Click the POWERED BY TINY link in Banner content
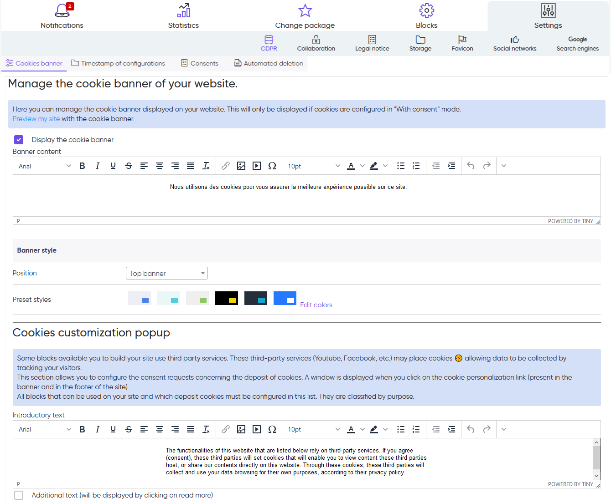This screenshot has width=611, height=503. pyautogui.click(x=570, y=221)
